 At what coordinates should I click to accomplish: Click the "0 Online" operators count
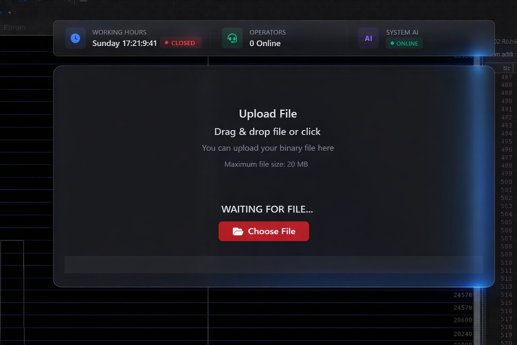[x=265, y=43]
